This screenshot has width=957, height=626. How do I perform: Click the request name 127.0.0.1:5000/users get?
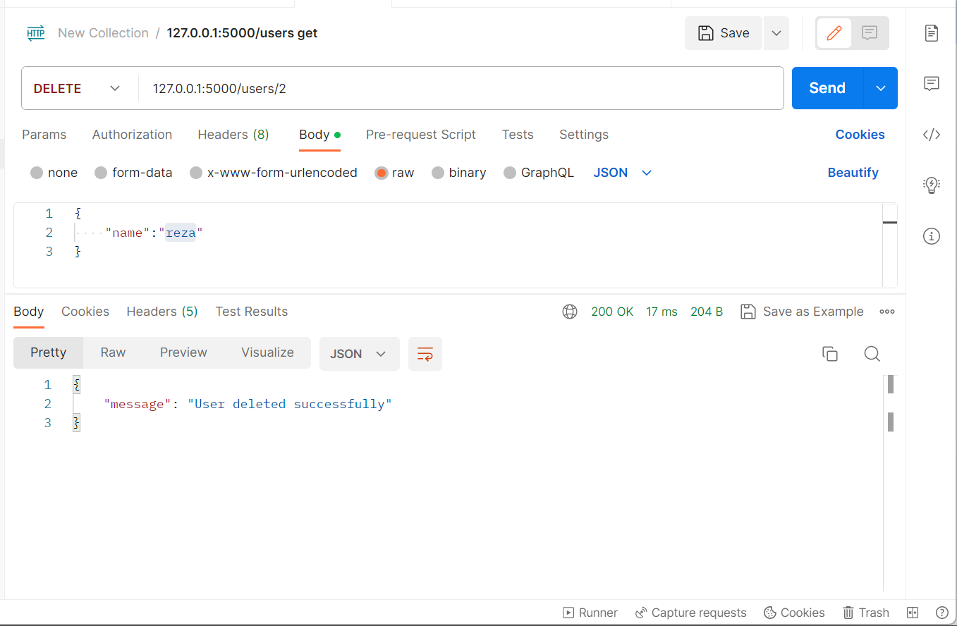click(242, 33)
